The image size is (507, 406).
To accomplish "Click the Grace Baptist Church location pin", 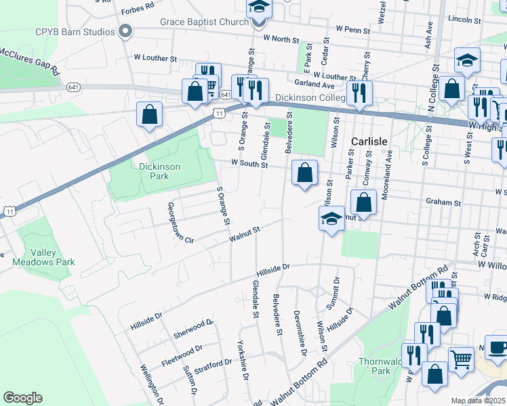I will pyautogui.click(x=258, y=23).
